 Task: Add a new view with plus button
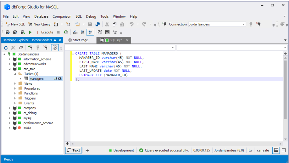pyautogui.click(x=87, y=150)
